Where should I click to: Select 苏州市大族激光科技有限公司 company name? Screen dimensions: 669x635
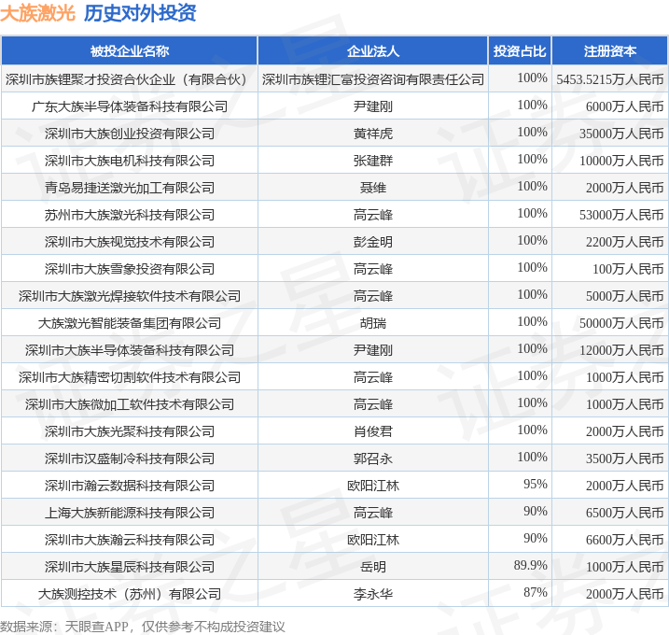pyautogui.click(x=130, y=215)
